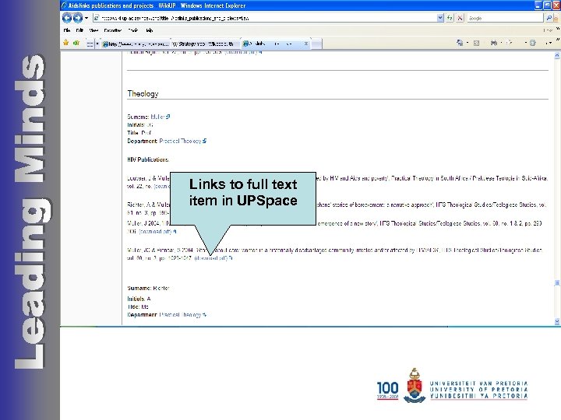Click the Theology section heading
Screen dimensions: 561x420
pyautogui.click(x=143, y=93)
